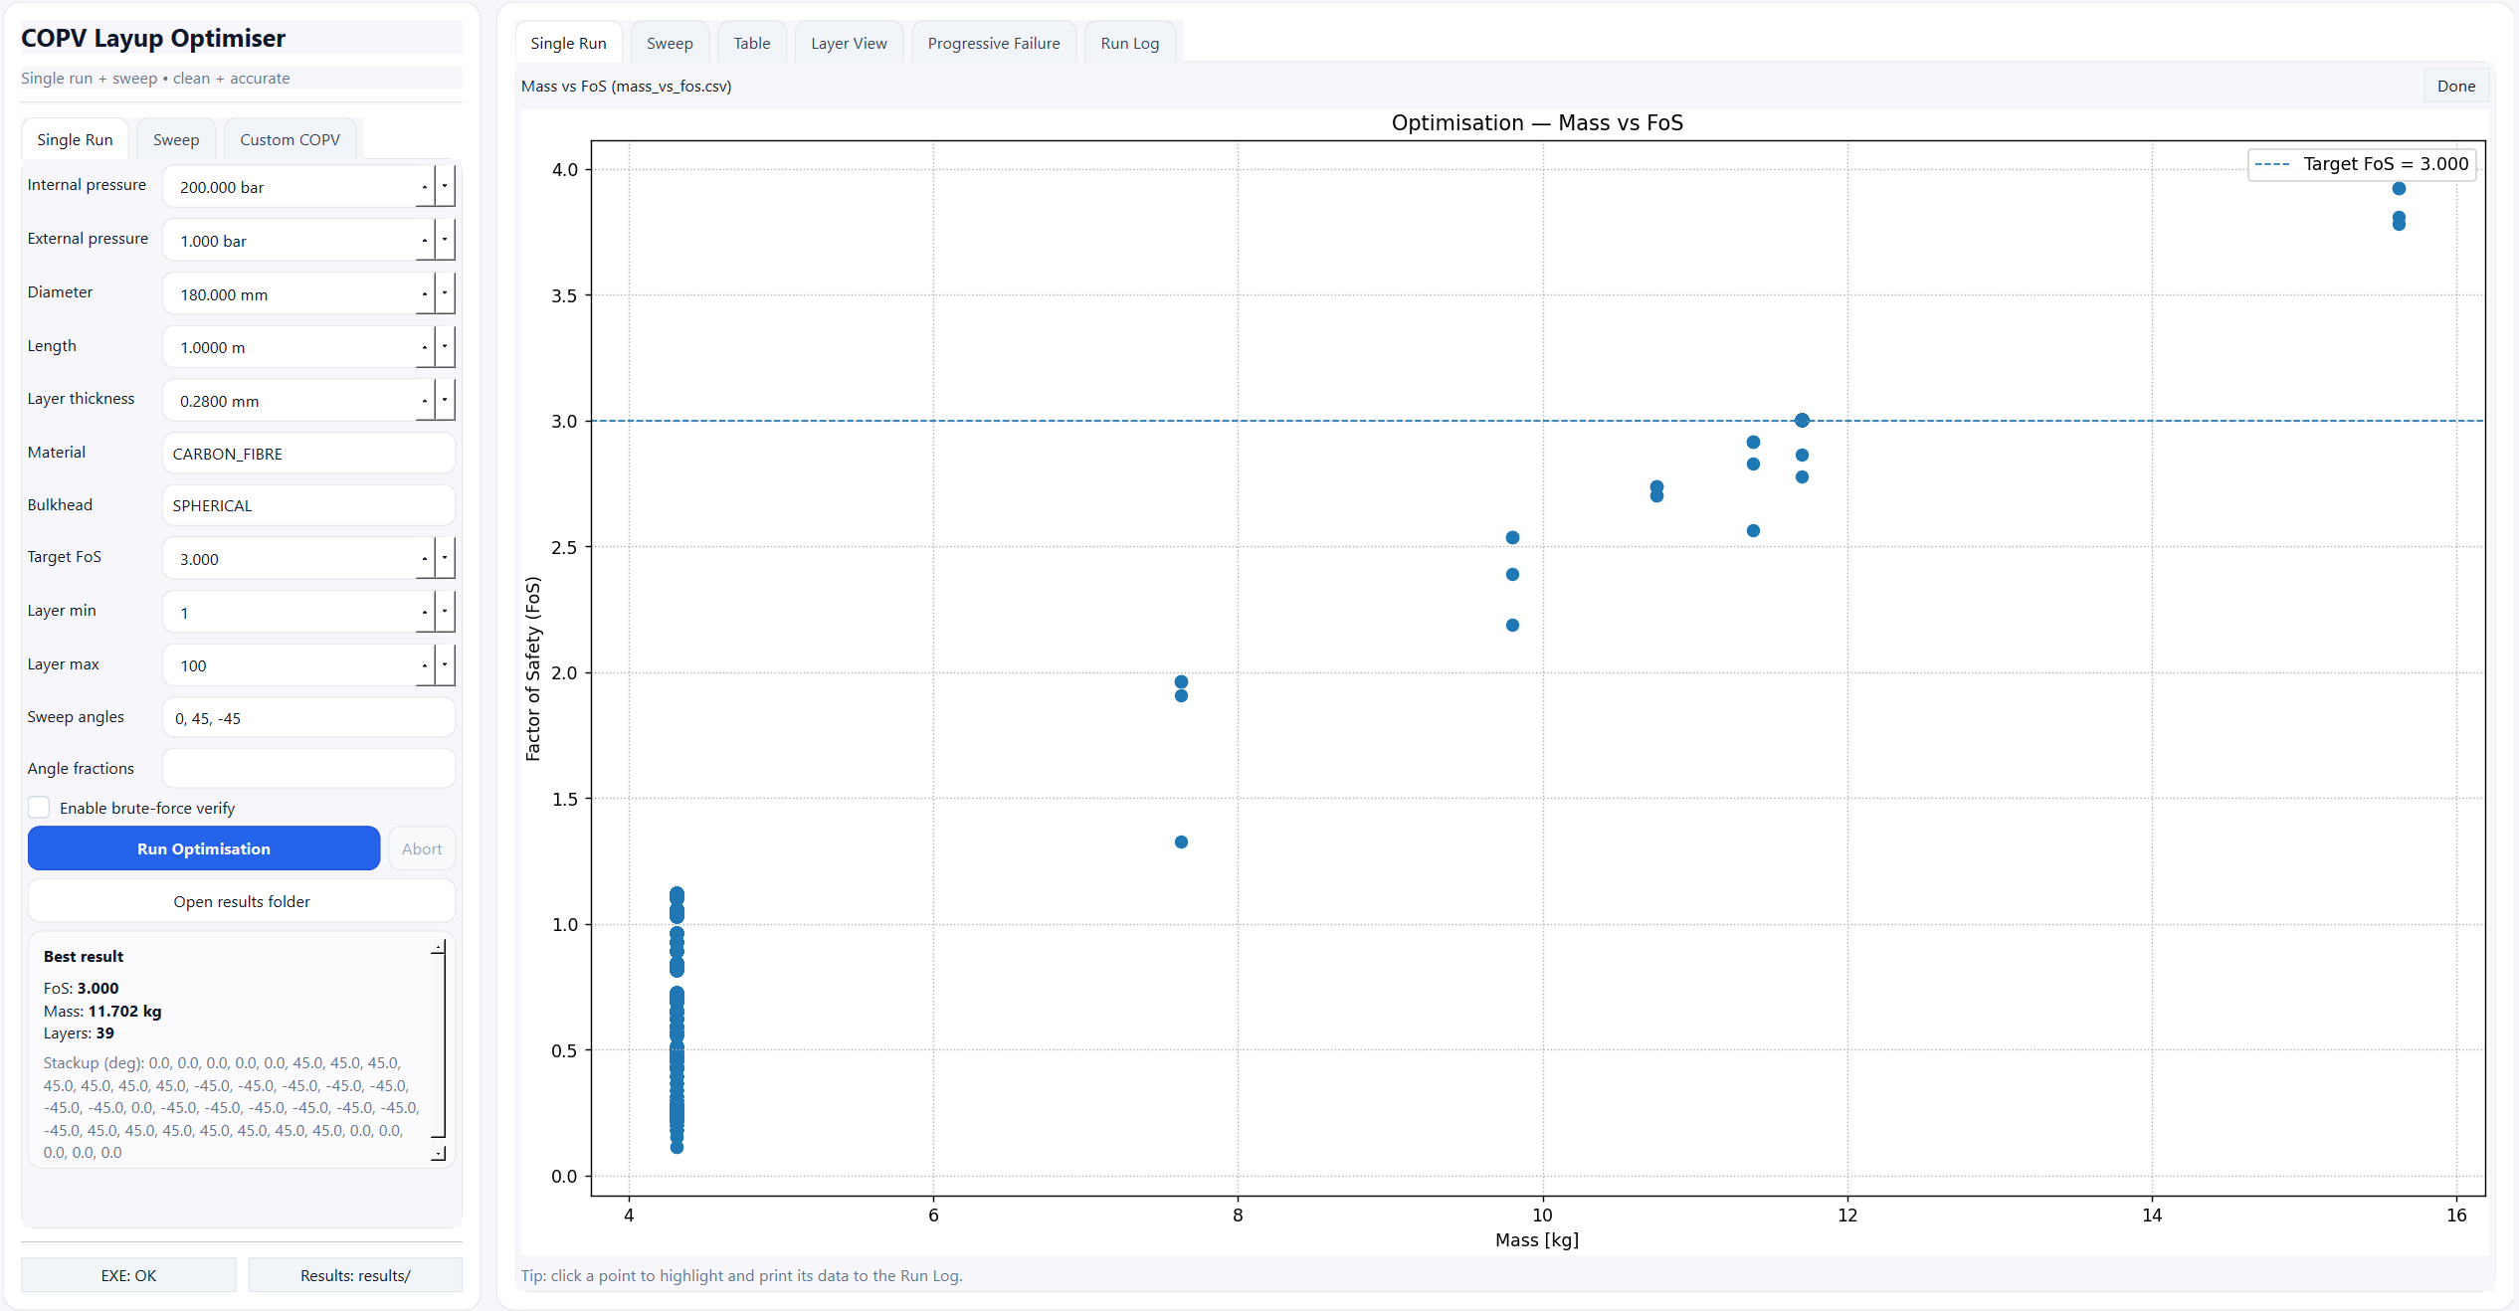
Task: Click External pressure down arrow
Action: click(x=445, y=240)
